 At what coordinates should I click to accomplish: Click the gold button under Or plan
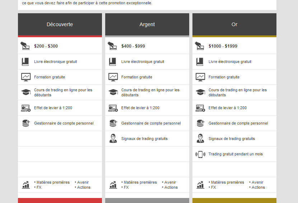(x=234, y=200)
